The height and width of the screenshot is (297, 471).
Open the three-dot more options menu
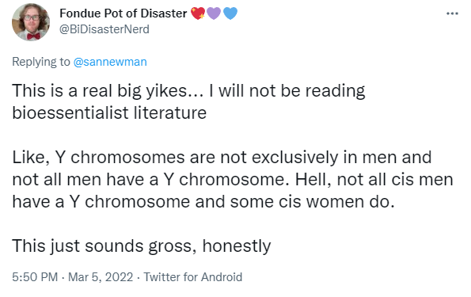click(452, 13)
